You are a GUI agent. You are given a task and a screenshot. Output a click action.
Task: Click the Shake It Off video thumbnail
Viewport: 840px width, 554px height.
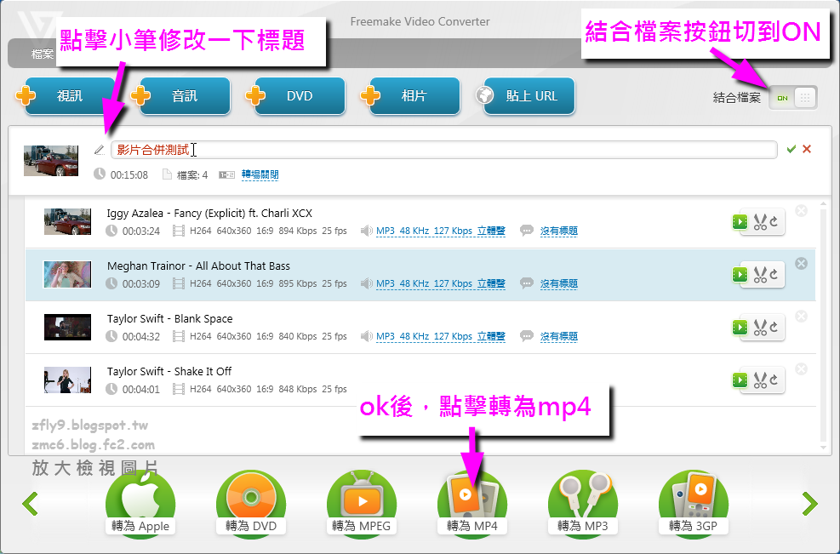67,380
